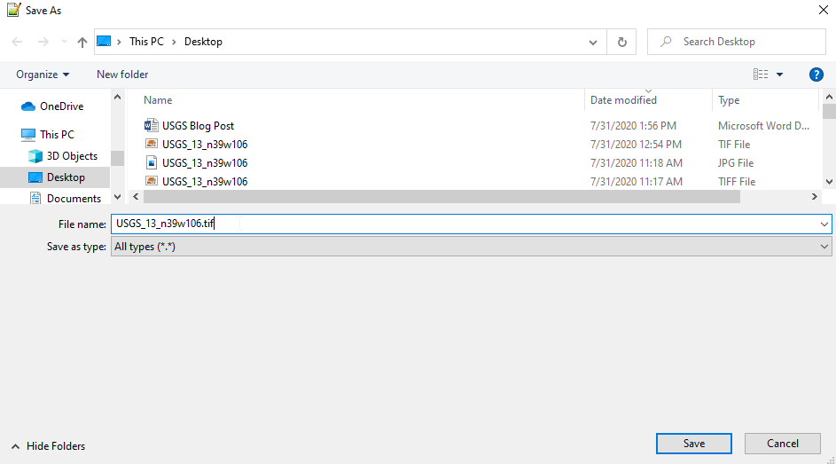
Task: Select 3D Objects in navigation pane
Action: point(72,156)
